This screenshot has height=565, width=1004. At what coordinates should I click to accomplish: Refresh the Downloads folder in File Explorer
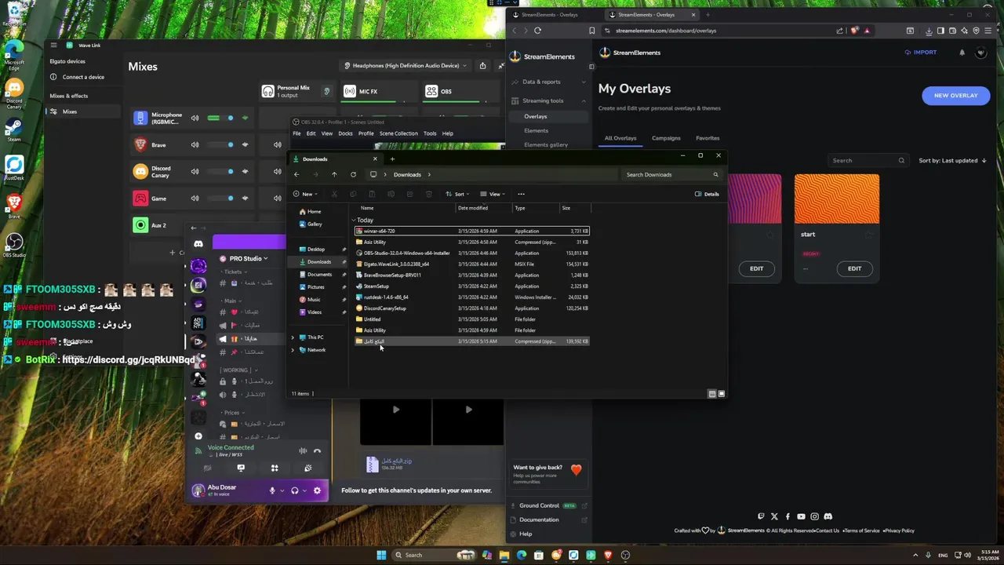pos(353,174)
